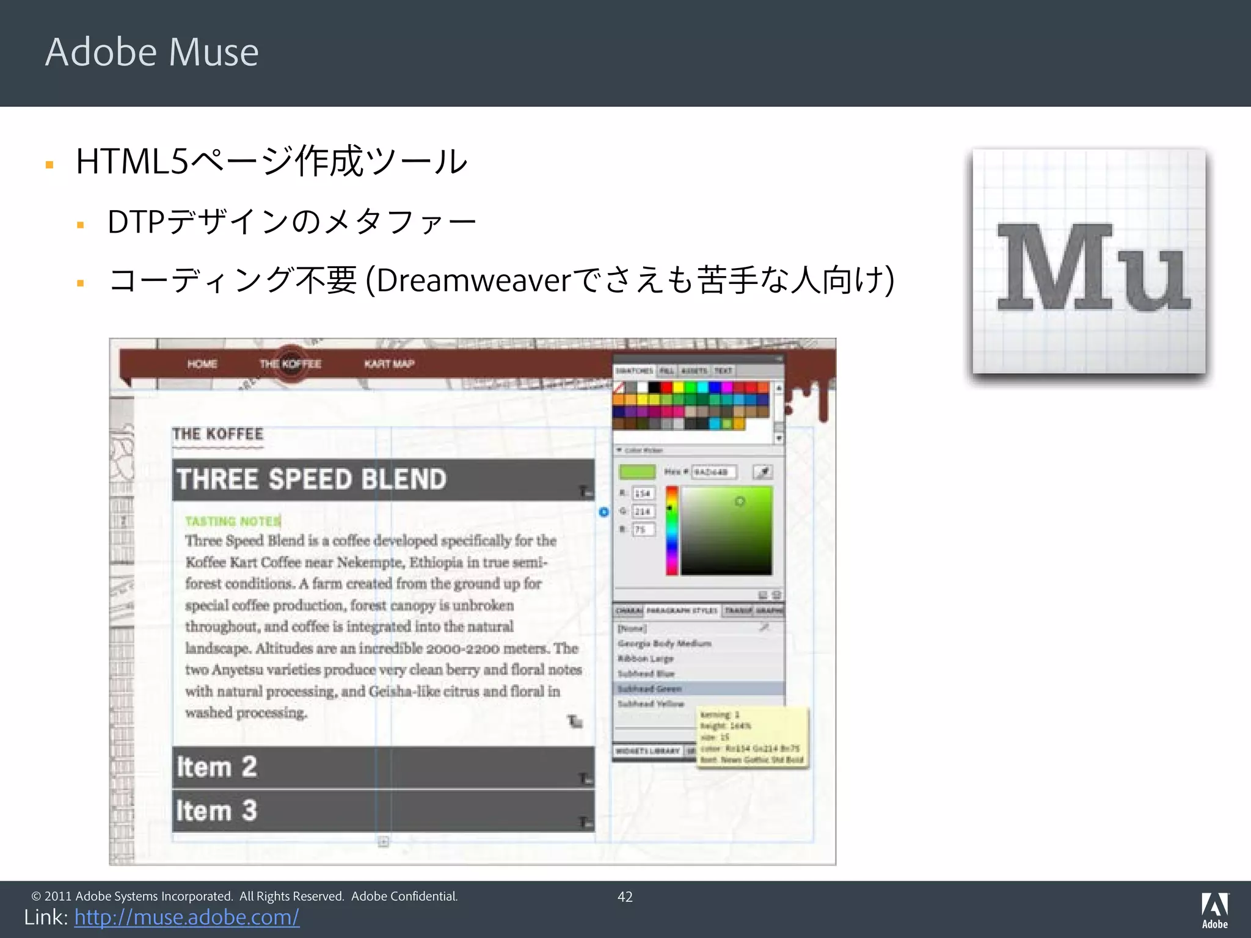Click the new swatch icon below color picker

point(763,595)
